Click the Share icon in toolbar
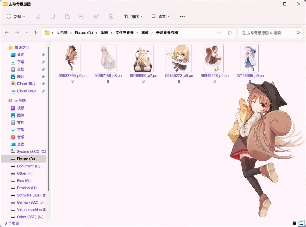This screenshot has width=306, height=227. pos(97,17)
